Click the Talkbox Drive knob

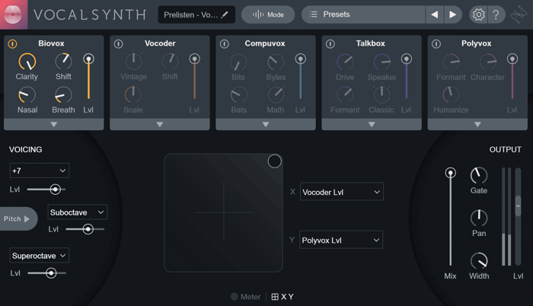345,62
